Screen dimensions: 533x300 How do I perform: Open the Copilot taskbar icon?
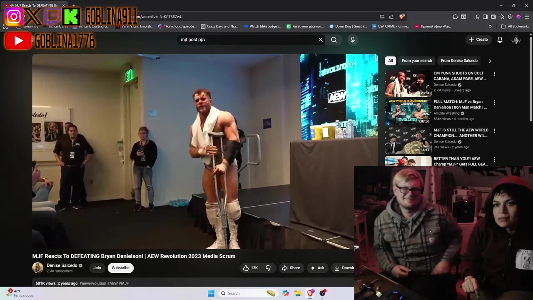pyautogui.click(x=286, y=293)
